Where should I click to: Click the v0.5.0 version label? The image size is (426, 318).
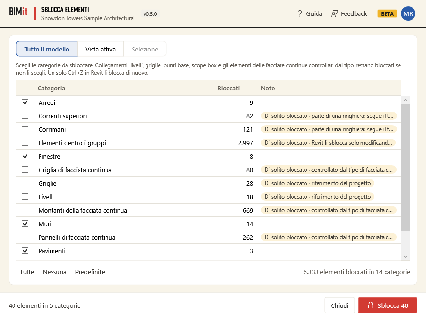coord(150,14)
